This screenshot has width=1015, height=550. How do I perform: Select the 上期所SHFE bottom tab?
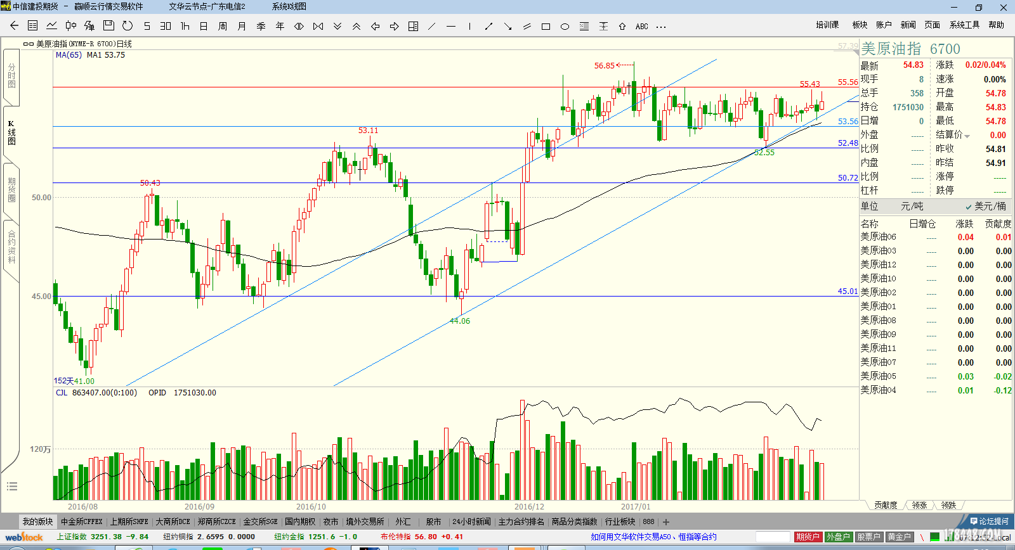(x=129, y=521)
